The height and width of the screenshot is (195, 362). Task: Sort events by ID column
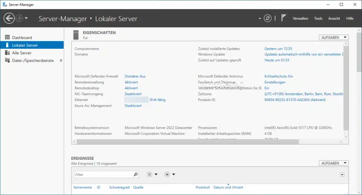click(x=99, y=187)
